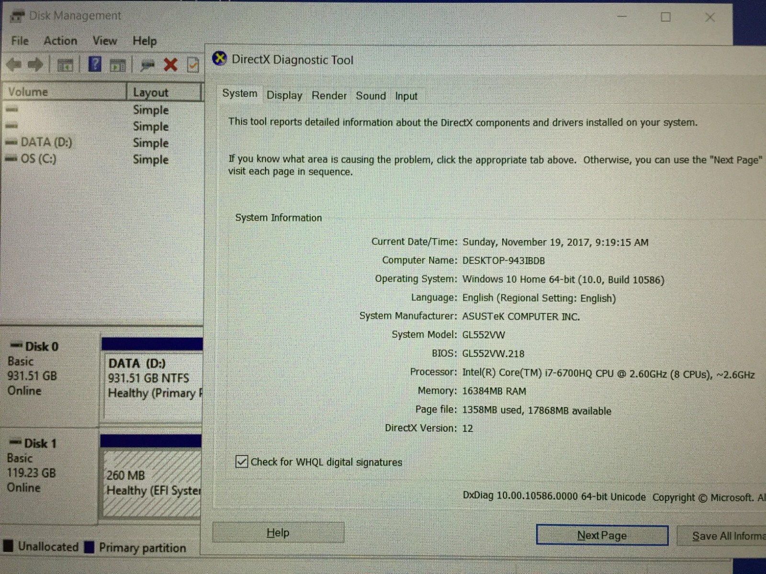Toggle Check for WHQL digital signatures
Viewport: 766px width, 574px height.
coord(242,462)
